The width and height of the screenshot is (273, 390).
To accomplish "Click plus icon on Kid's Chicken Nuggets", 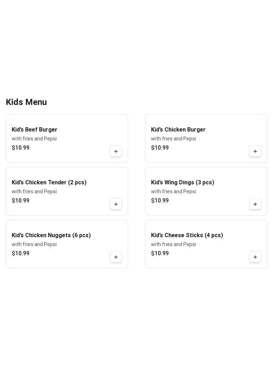I will pos(116,257).
